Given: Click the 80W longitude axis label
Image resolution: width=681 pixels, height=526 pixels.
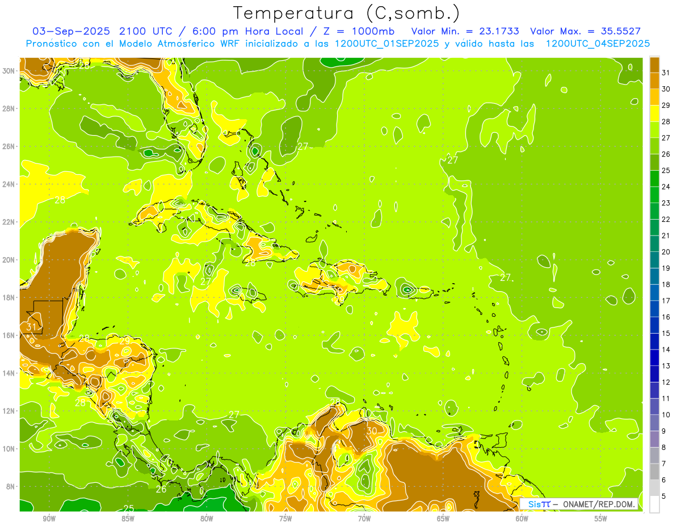Looking at the screenshot, I should (x=207, y=519).
